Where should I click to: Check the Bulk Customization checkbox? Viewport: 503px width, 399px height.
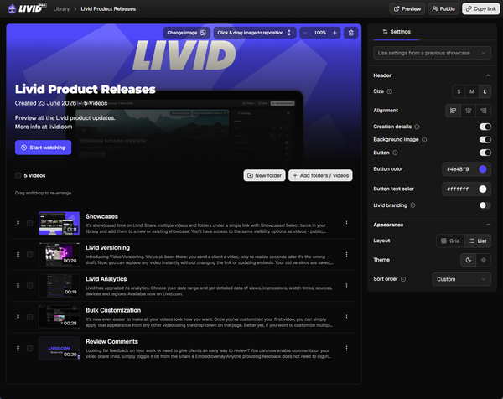[x=30, y=317]
